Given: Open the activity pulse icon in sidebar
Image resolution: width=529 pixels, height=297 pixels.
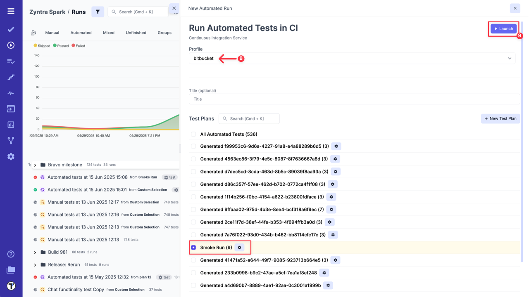Looking at the screenshot, I should click(11, 92).
